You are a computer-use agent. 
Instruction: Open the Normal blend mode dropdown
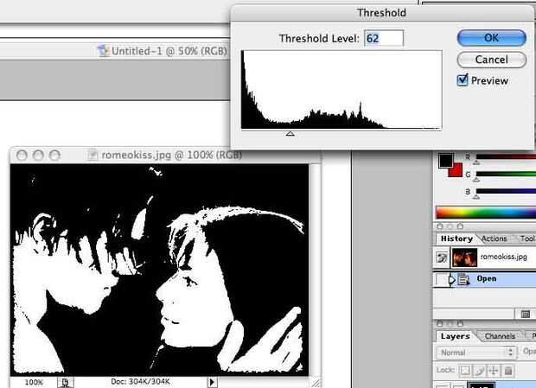476,352
